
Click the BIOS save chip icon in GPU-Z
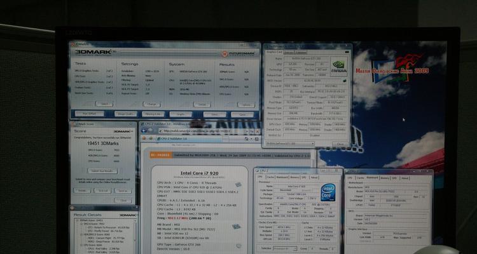pos(344,81)
